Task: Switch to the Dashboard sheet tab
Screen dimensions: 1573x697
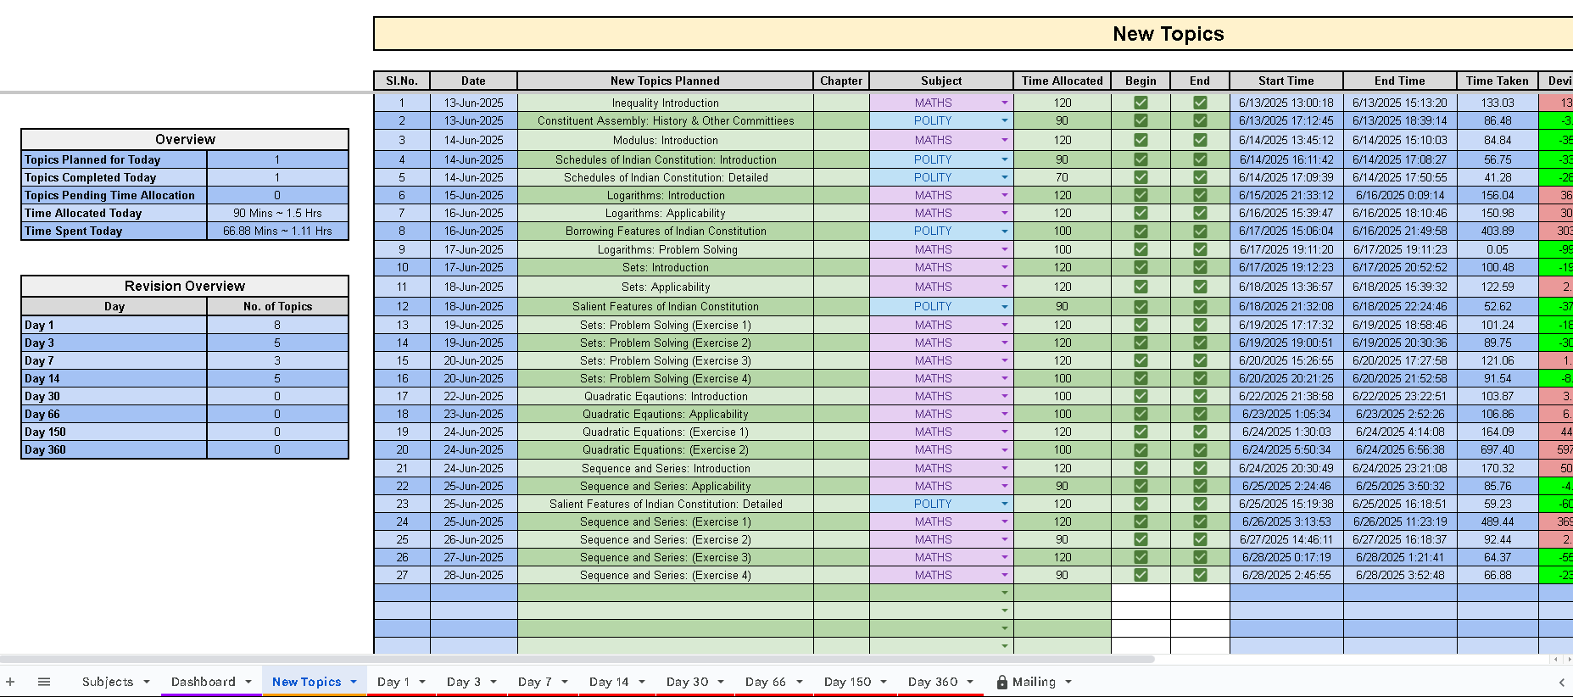Action: point(204,682)
